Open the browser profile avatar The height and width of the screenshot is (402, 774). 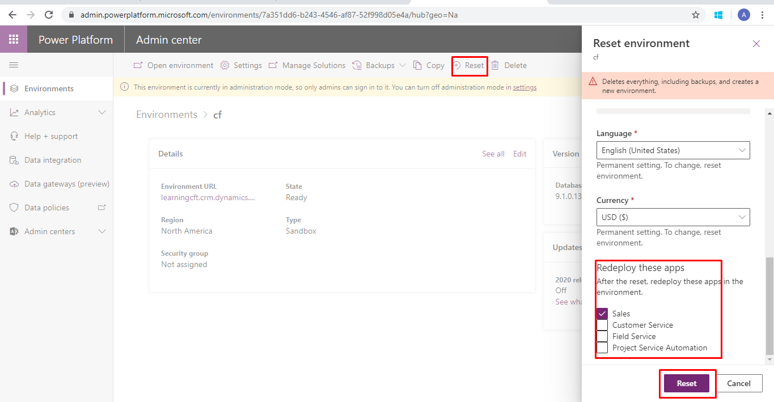click(x=744, y=15)
